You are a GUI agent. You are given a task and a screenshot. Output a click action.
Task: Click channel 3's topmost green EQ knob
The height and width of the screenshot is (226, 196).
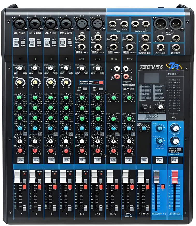[x=50, y=98]
